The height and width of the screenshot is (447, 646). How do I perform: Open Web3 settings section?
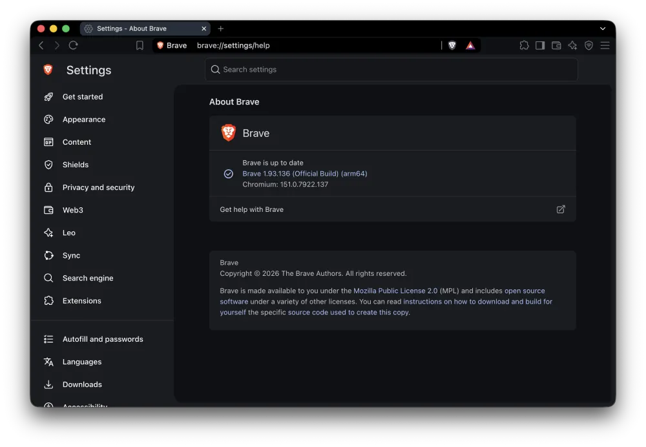tap(73, 210)
